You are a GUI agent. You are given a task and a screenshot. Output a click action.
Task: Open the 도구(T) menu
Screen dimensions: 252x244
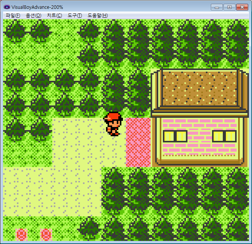[75, 15]
